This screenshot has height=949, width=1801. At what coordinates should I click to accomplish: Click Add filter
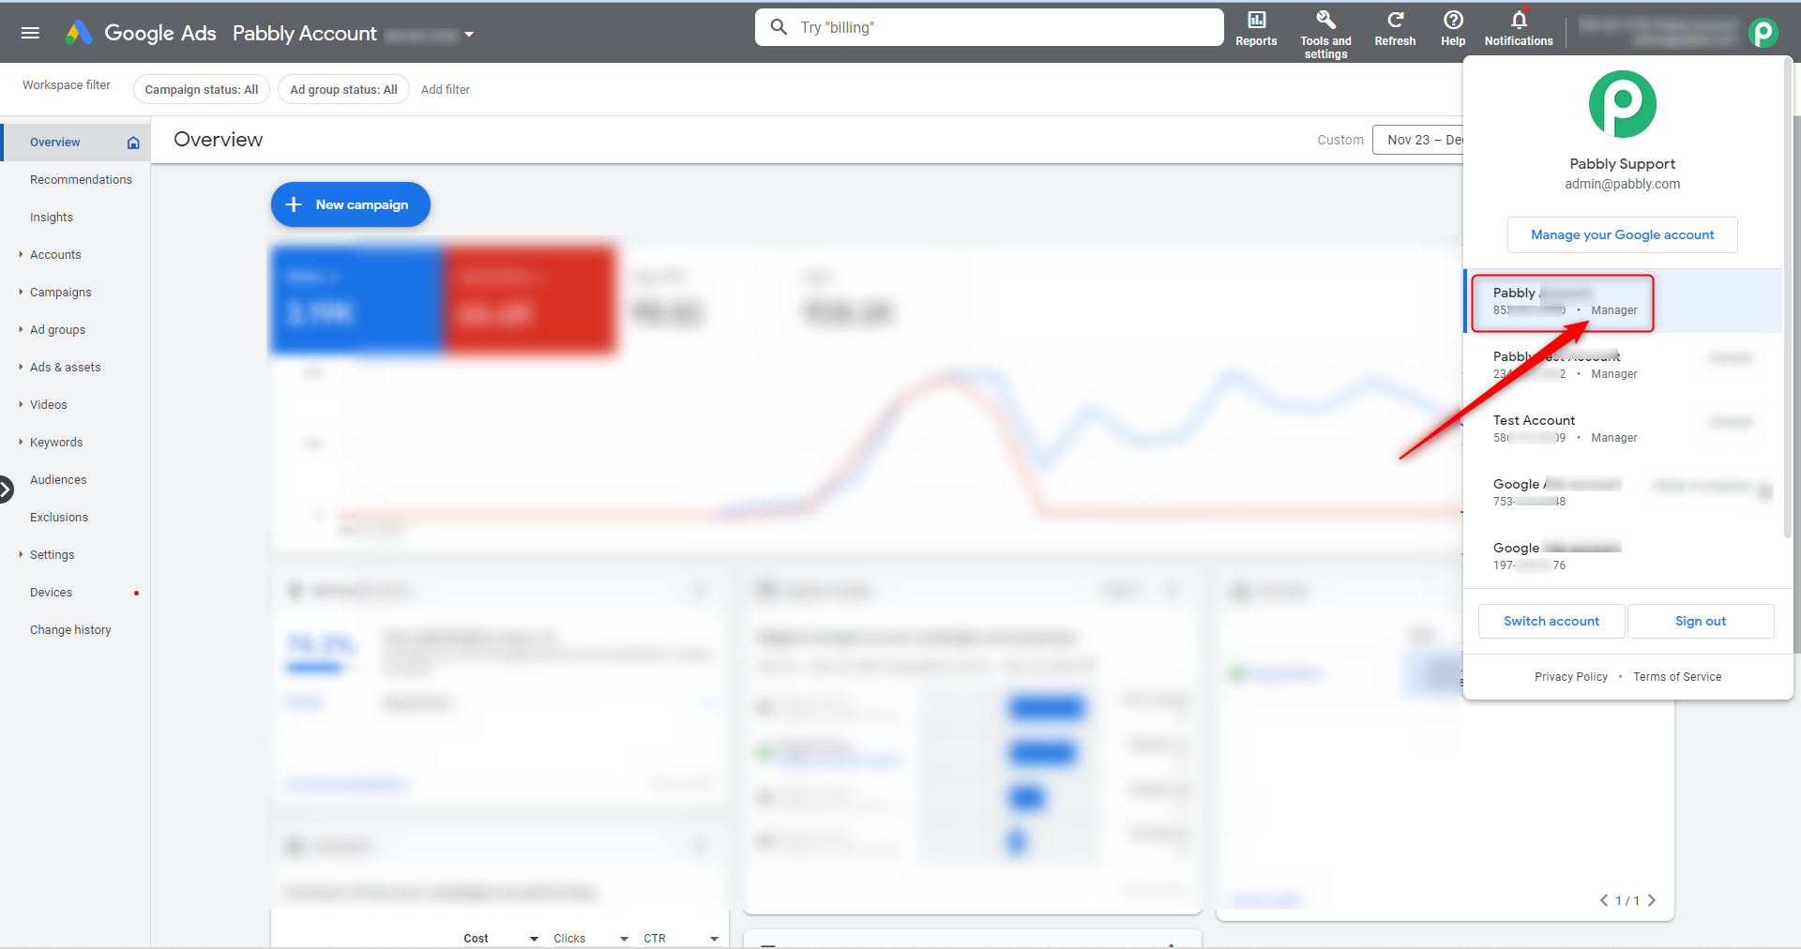pos(446,90)
